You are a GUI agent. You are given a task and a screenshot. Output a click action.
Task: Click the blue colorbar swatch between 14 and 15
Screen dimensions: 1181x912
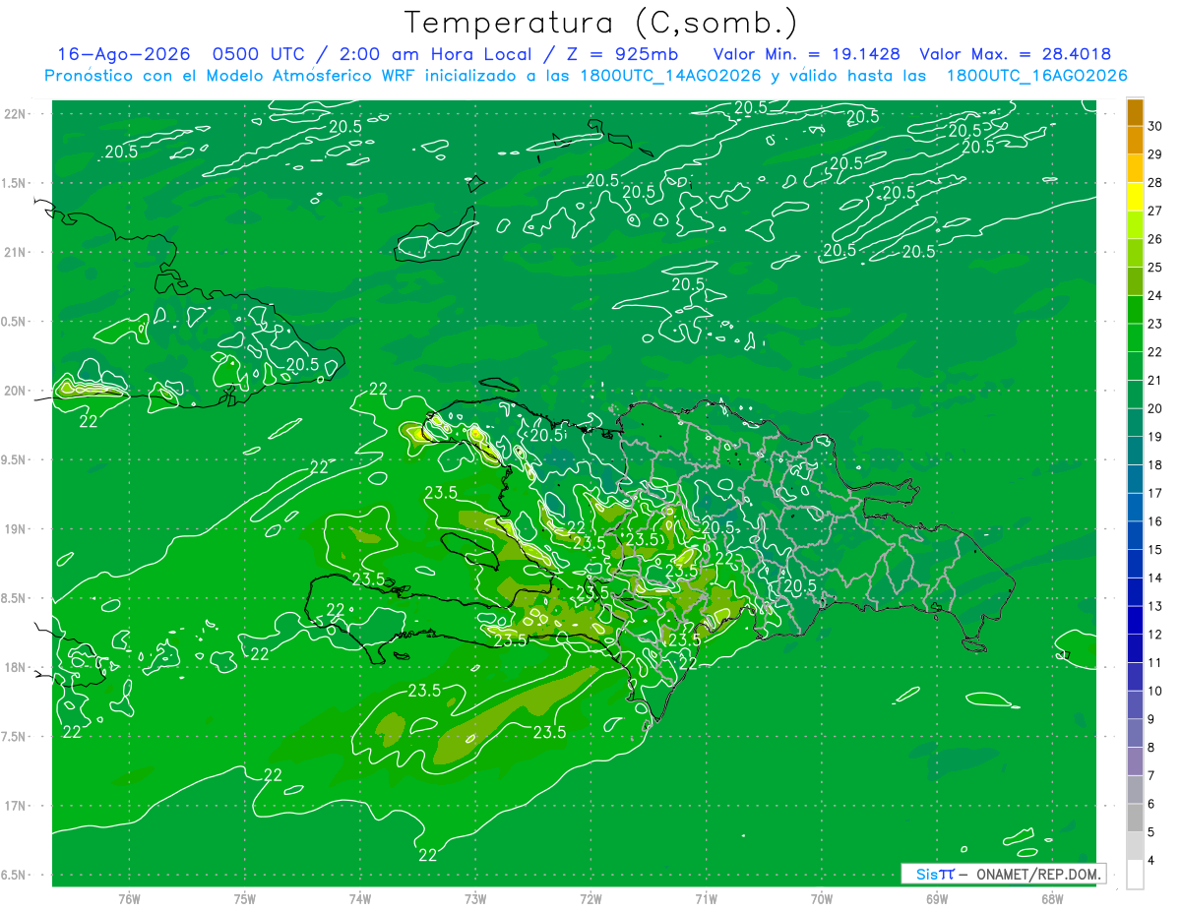[1135, 564]
